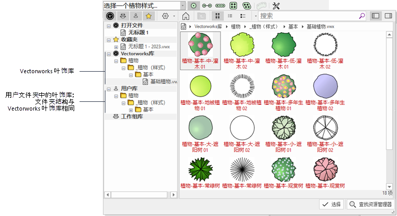Toggle the left file browser pane

376,16
